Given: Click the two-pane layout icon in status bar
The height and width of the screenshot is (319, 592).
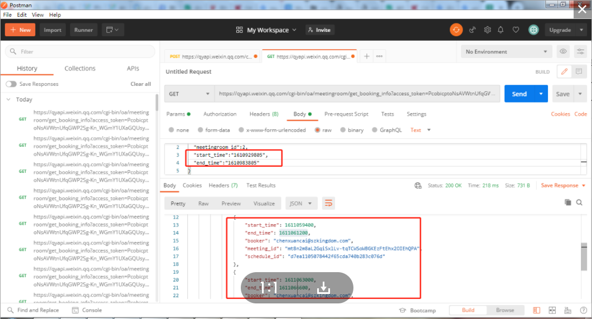Looking at the screenshot, I should coord(536,310).
